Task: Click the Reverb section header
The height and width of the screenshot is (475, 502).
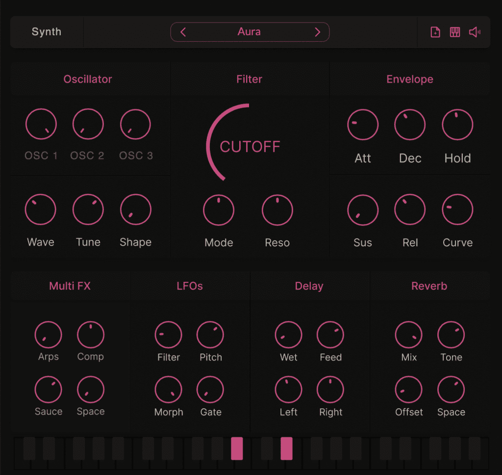Action: coord(429,286)
